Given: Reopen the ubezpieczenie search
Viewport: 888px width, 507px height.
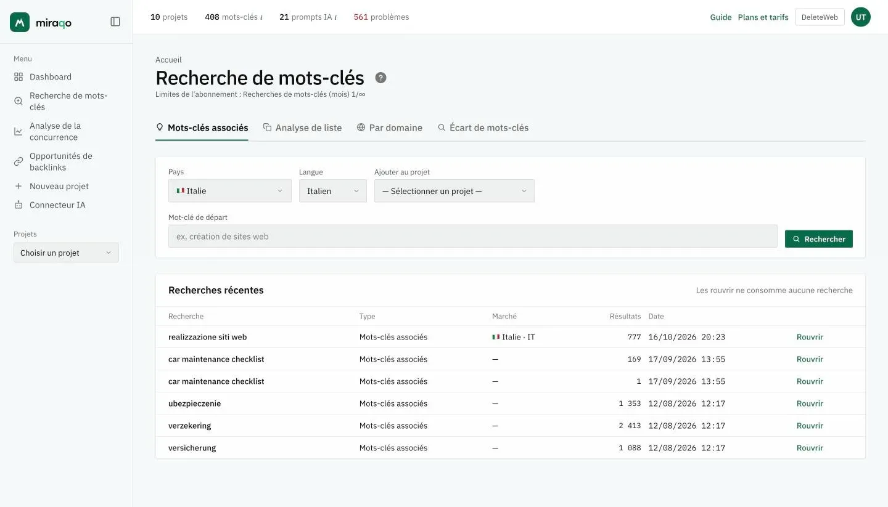Looking at the screenshot, I should pos(810,404).
